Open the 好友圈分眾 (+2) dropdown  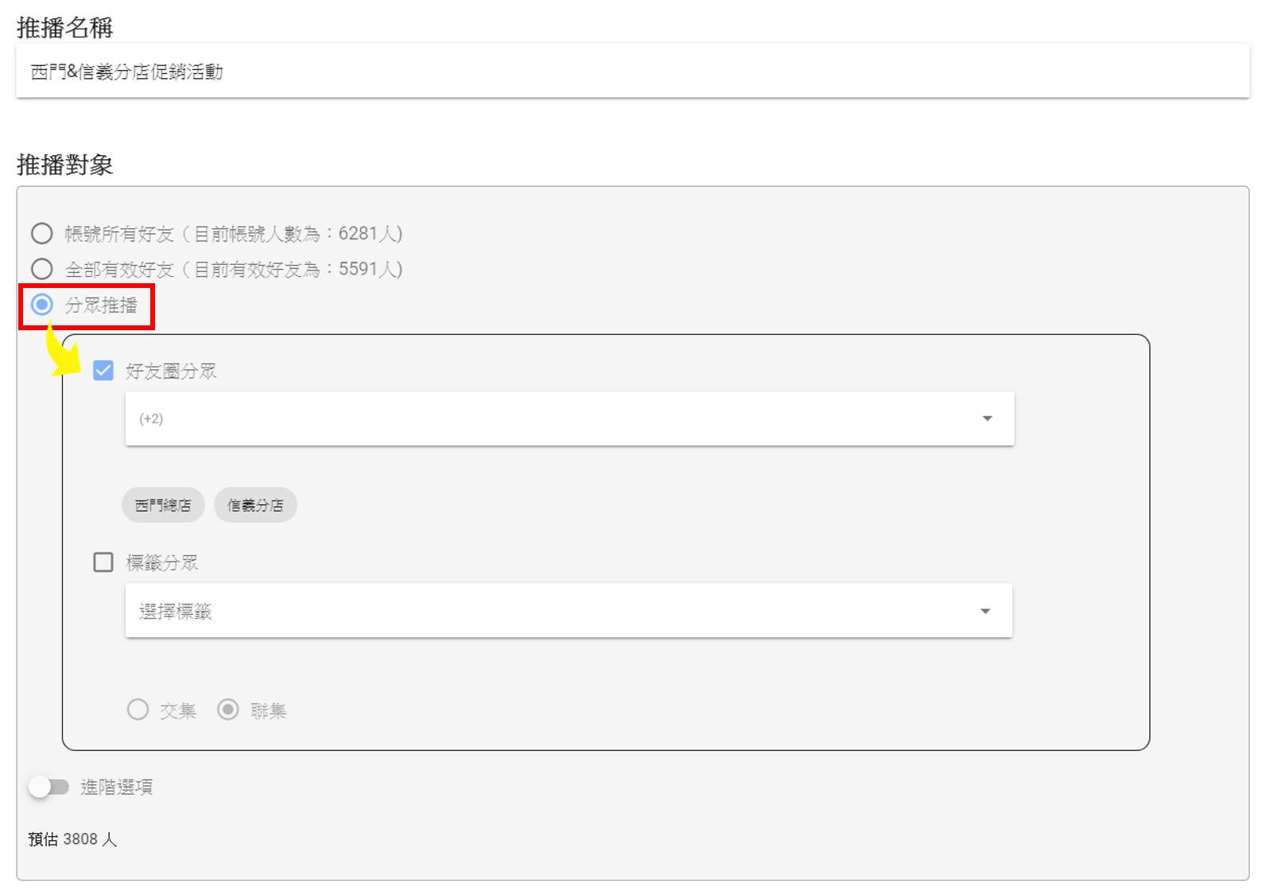pos(557,418)
